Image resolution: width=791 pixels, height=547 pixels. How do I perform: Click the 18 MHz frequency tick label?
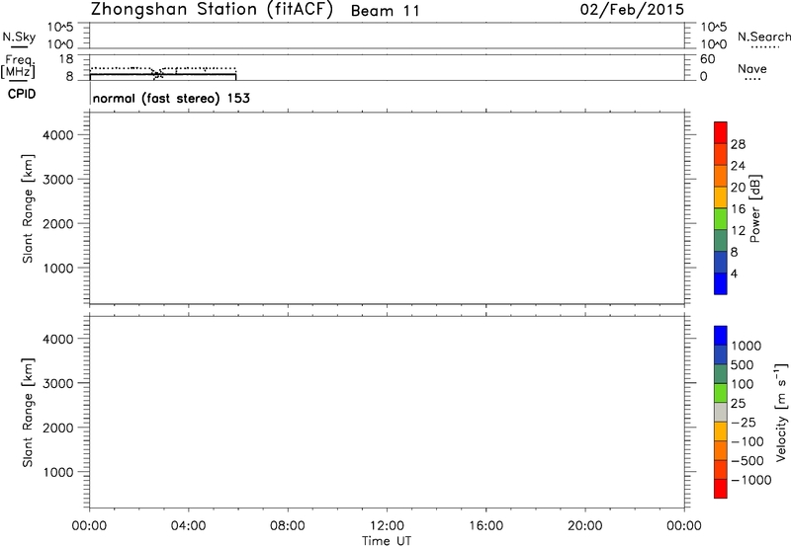tap(65, 59)
